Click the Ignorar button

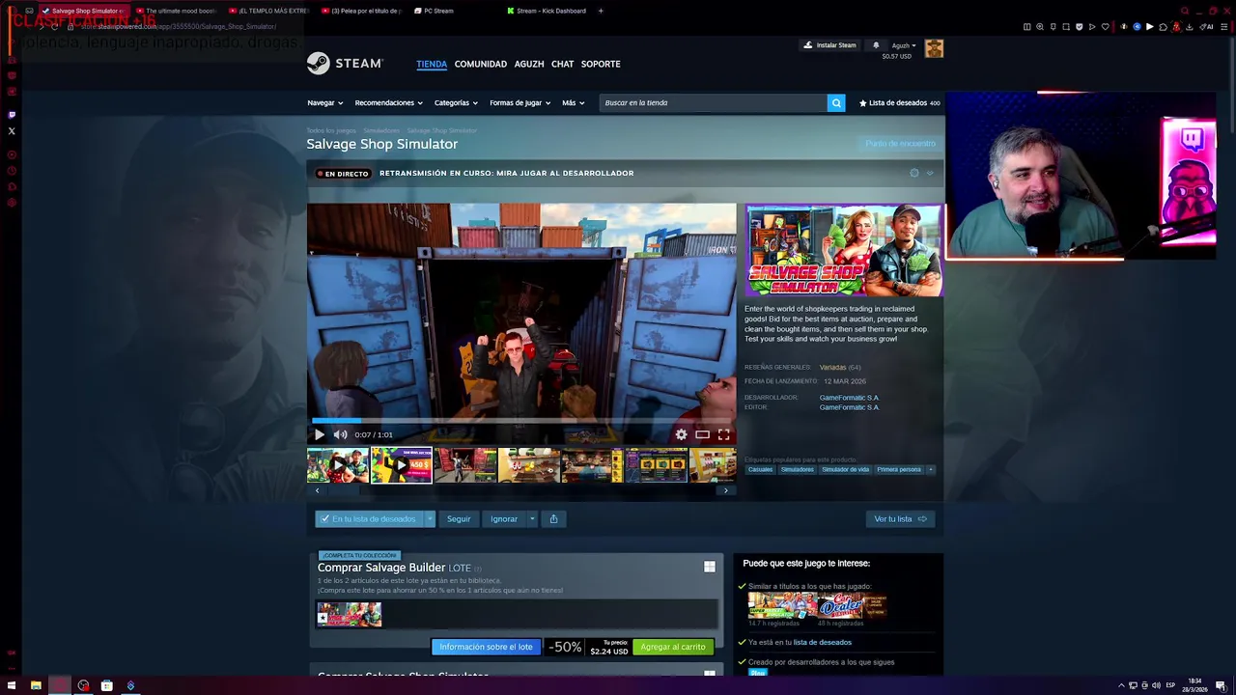[503, 518]
